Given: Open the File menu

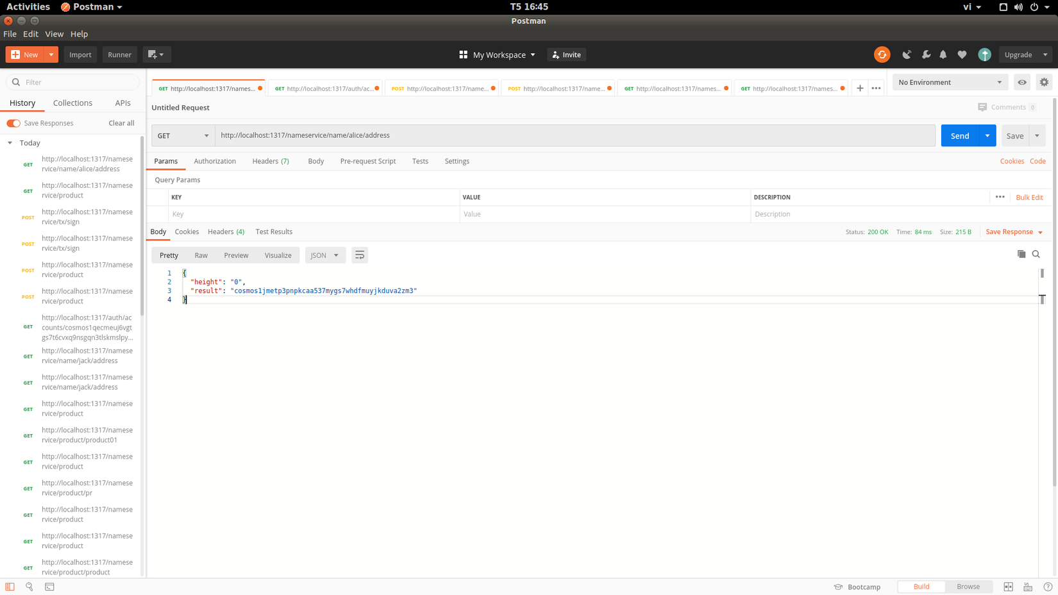Looking at the screenshot, I should tap(10, 34).
